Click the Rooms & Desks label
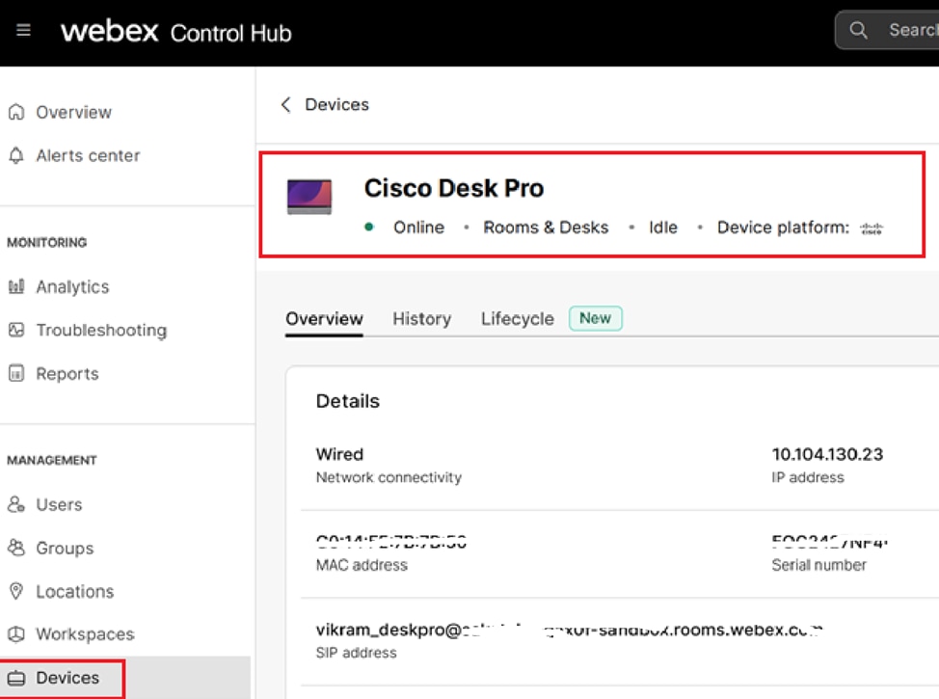This screenshot has height=699, width=939. [x=546, y=228]
